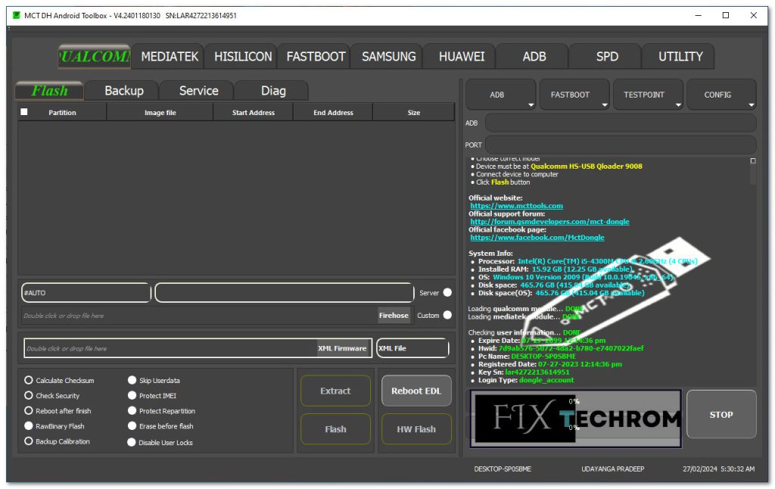The height and width of the screenshot is (489, 775).
Task: Select the FASTBOOT tab in the chipset tab row
Action: coord(316,56)
